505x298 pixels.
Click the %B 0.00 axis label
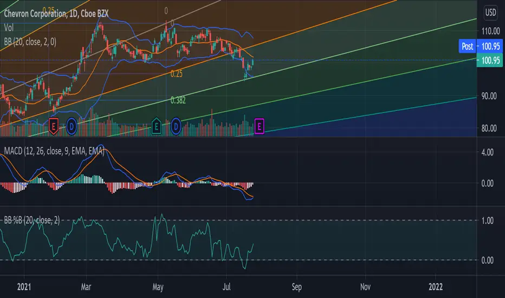tap(487, 260)
